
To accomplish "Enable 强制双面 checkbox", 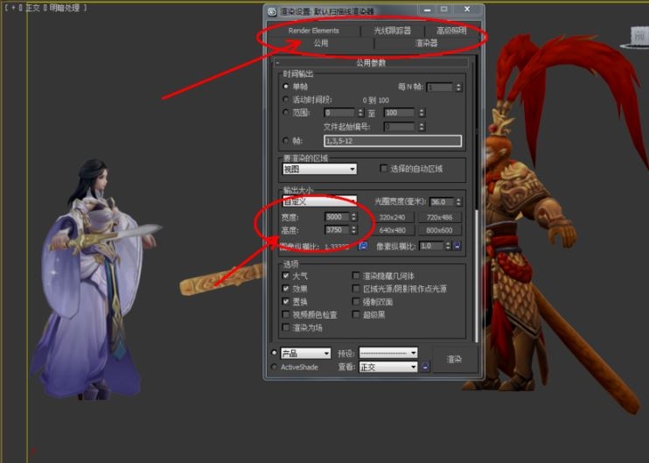I will [x=355, y=301].
